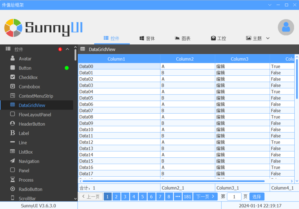299x209 pixels.
Task: Click the grid vertical scrollbar thumb
Action: (297, 79)
